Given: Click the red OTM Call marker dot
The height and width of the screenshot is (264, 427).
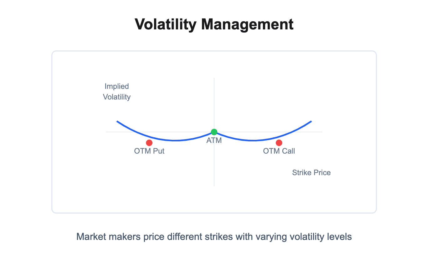Looking at the screenshot, I should click(x=279, y=143).
